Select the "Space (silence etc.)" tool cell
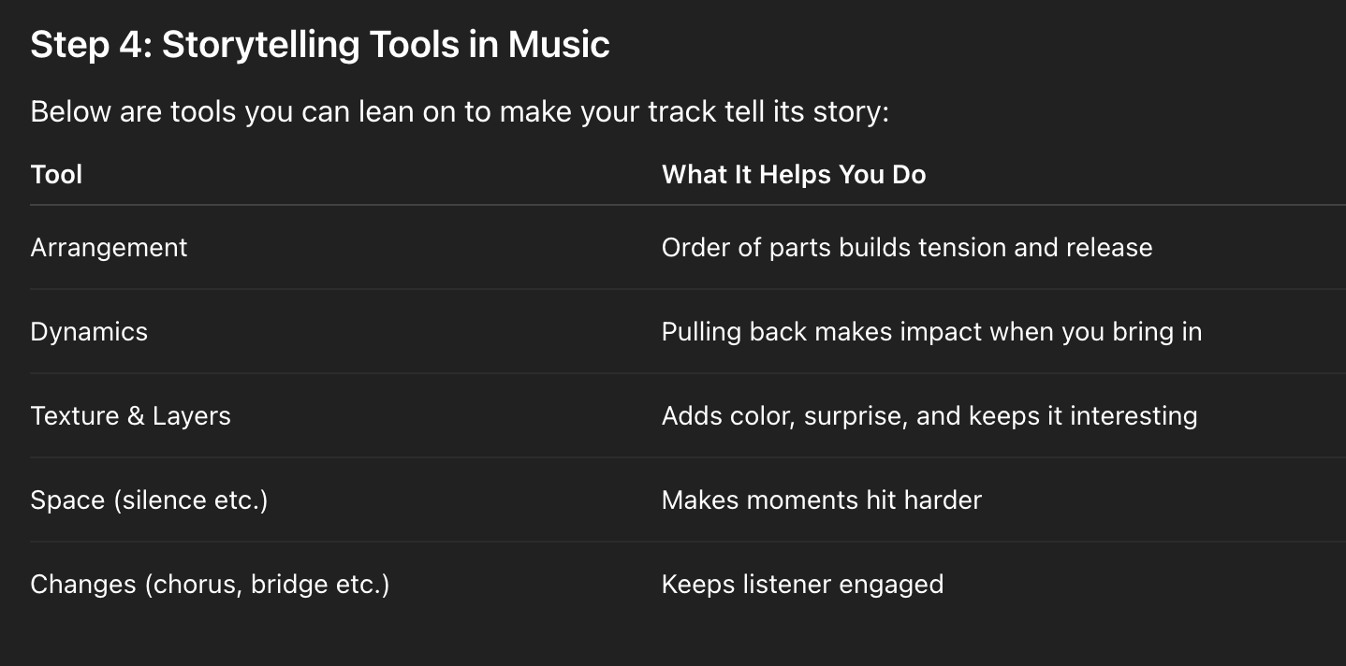This screenshot has width=1346, height=666. tap(149, 500)
